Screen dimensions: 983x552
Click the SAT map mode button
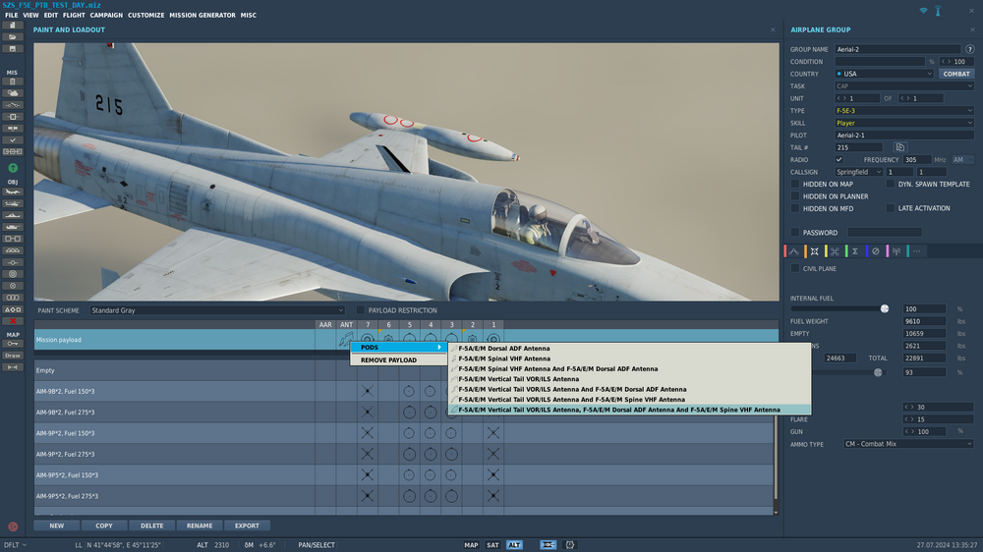click(492, 545)
